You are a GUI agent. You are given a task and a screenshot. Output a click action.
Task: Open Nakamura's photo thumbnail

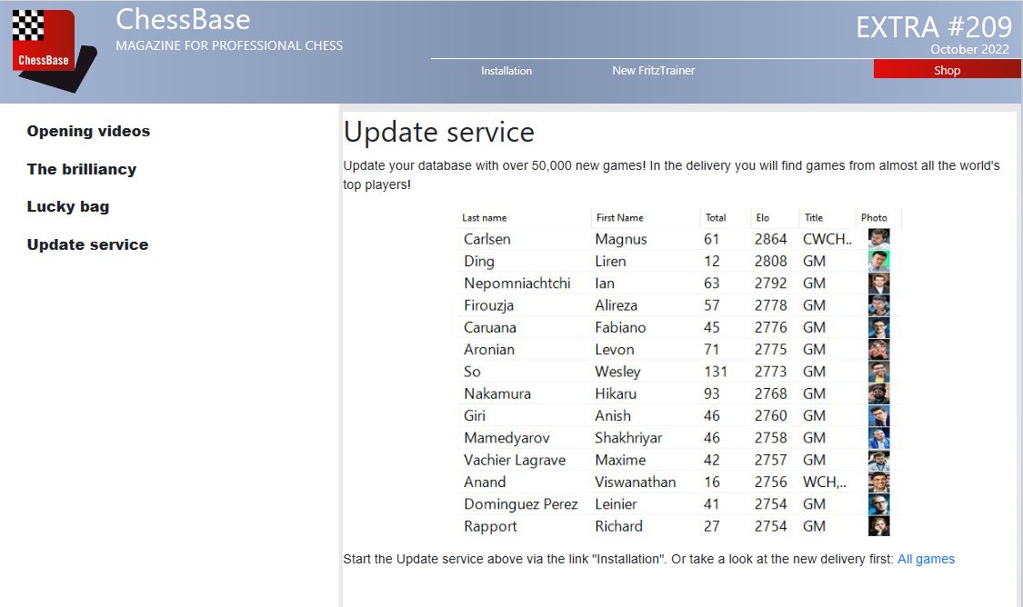click(x=878, y=393)
